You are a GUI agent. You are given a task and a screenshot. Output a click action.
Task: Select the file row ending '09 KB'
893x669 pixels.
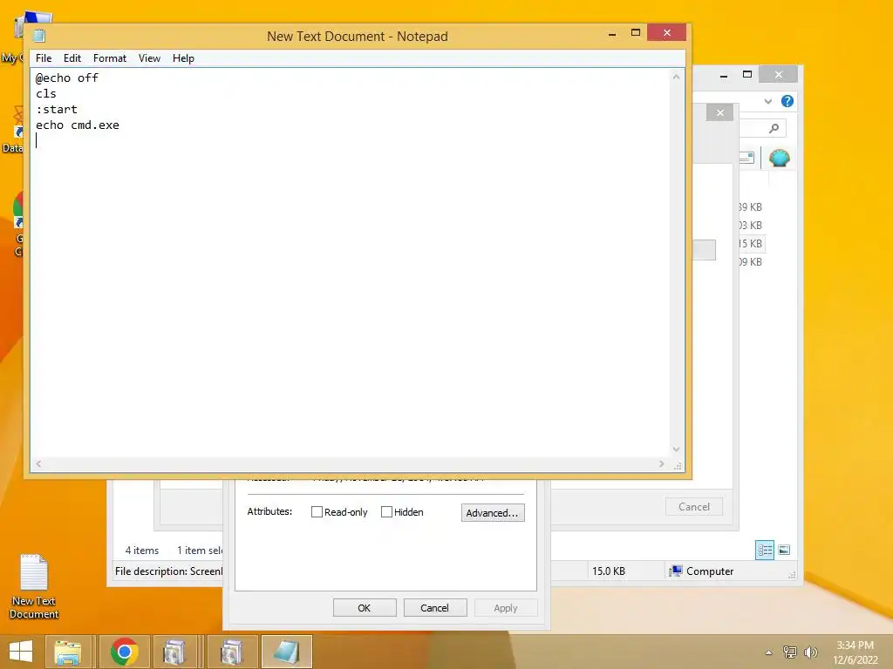point(751,261)
